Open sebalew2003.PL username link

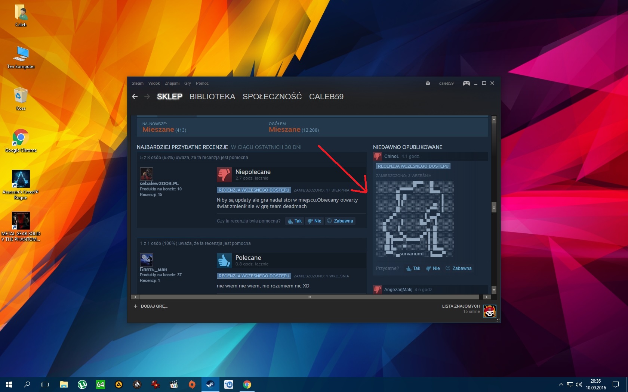(159, 184)
